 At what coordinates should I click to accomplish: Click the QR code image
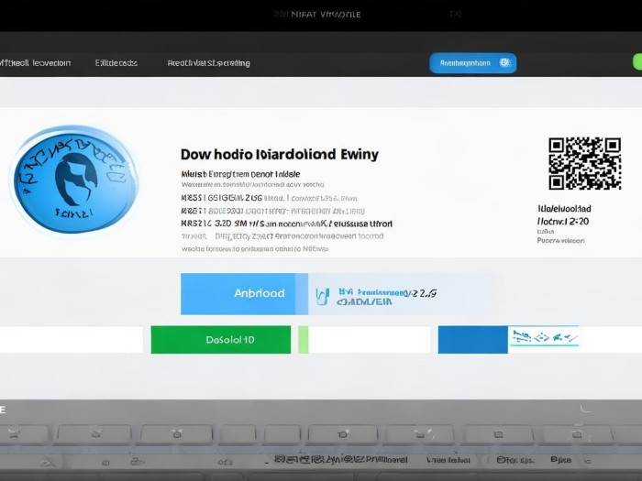click(x=584, y=164)
